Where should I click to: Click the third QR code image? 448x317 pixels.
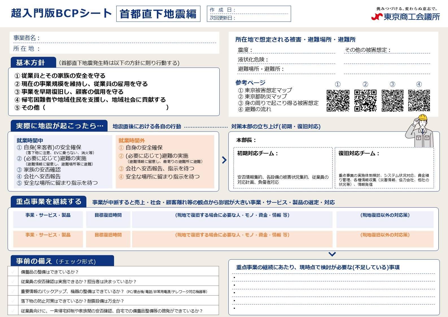[x=392, y=101]
